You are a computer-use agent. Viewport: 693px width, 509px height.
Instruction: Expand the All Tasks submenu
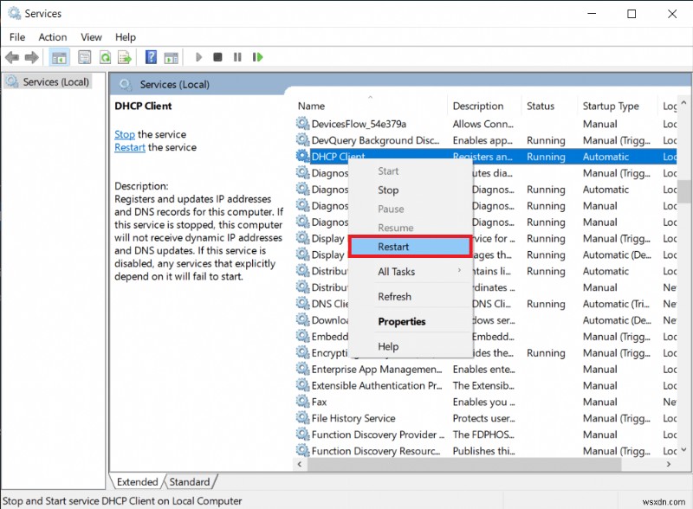[410, 272]
